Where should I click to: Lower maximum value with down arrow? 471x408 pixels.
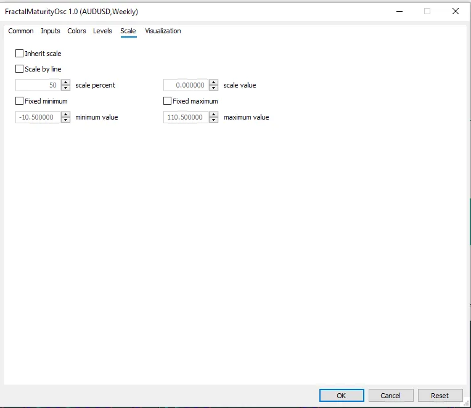click(x=213, y=120)
